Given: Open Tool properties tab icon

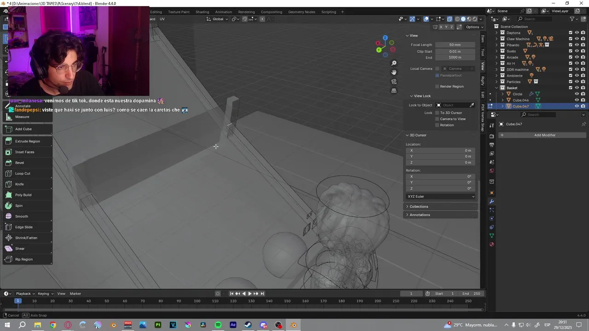Looking at the screenshot, I should tap(491, 124).
